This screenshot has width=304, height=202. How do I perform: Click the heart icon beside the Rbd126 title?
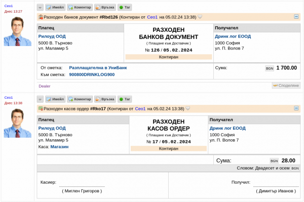point(200,17)
